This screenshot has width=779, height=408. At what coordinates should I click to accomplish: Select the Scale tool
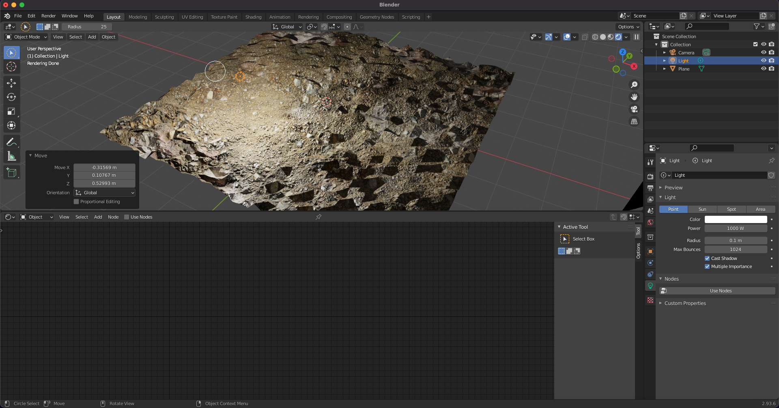pyautogui.click(x=11, y=112)
